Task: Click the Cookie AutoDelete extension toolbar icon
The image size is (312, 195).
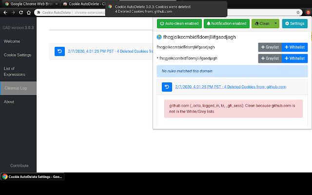Action: coord(308,13)
